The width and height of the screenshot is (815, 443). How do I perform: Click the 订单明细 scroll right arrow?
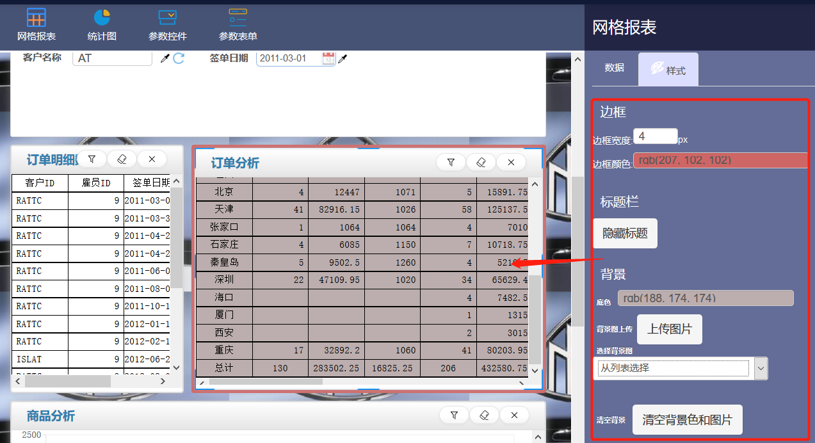click(163, 381)
